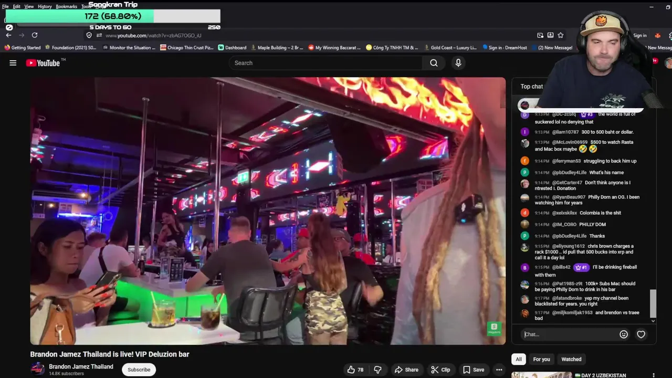This screenshot has height=378, width=672.
Task: Open Monitor the Situation bookmark
Action: 129,48
